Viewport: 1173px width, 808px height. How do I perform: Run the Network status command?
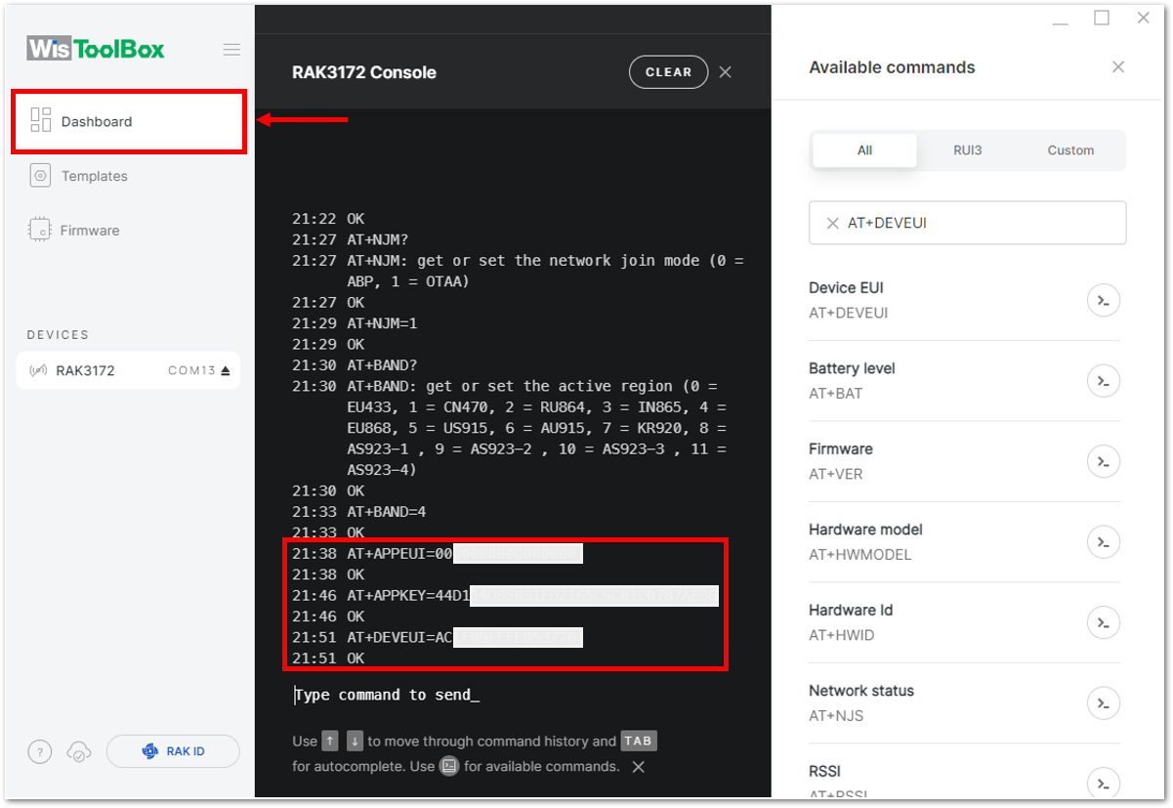[1103, 702]
